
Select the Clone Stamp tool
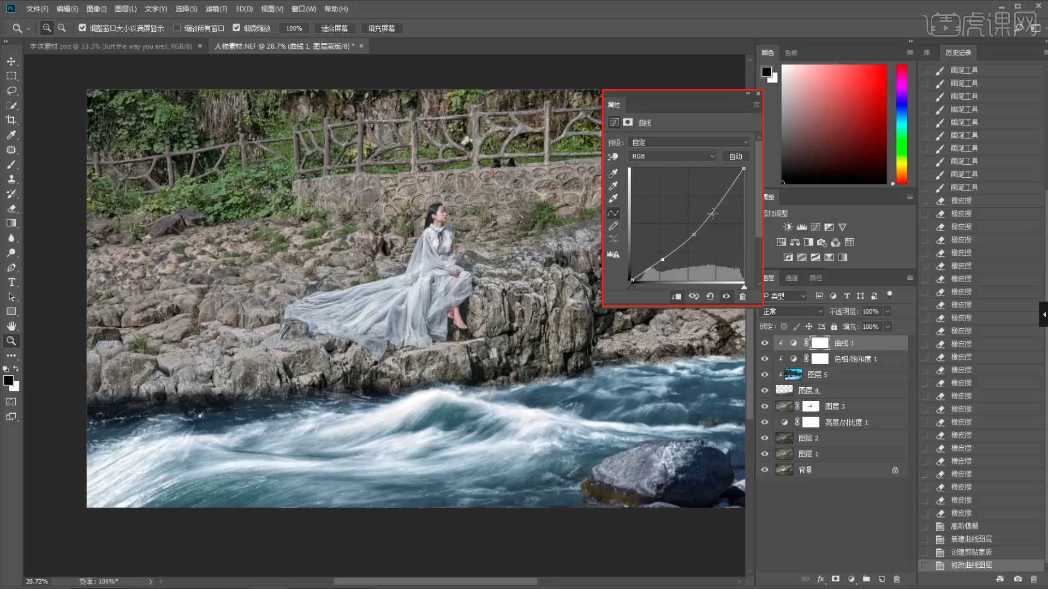point(11,179)
